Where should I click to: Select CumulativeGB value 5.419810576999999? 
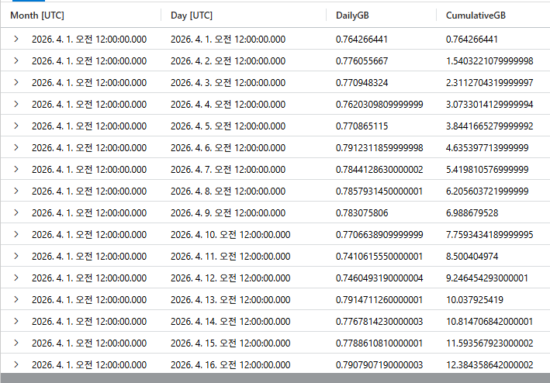tap(487, 170)
